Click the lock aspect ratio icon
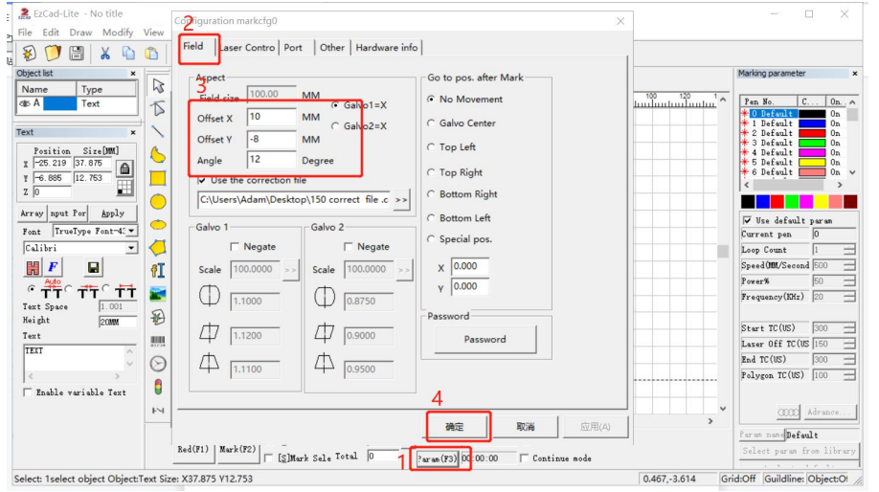 (124, 168)
